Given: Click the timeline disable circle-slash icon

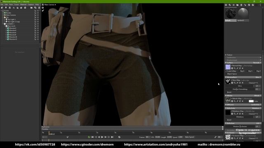Looking at the screenshot, I should coord(119,137).
